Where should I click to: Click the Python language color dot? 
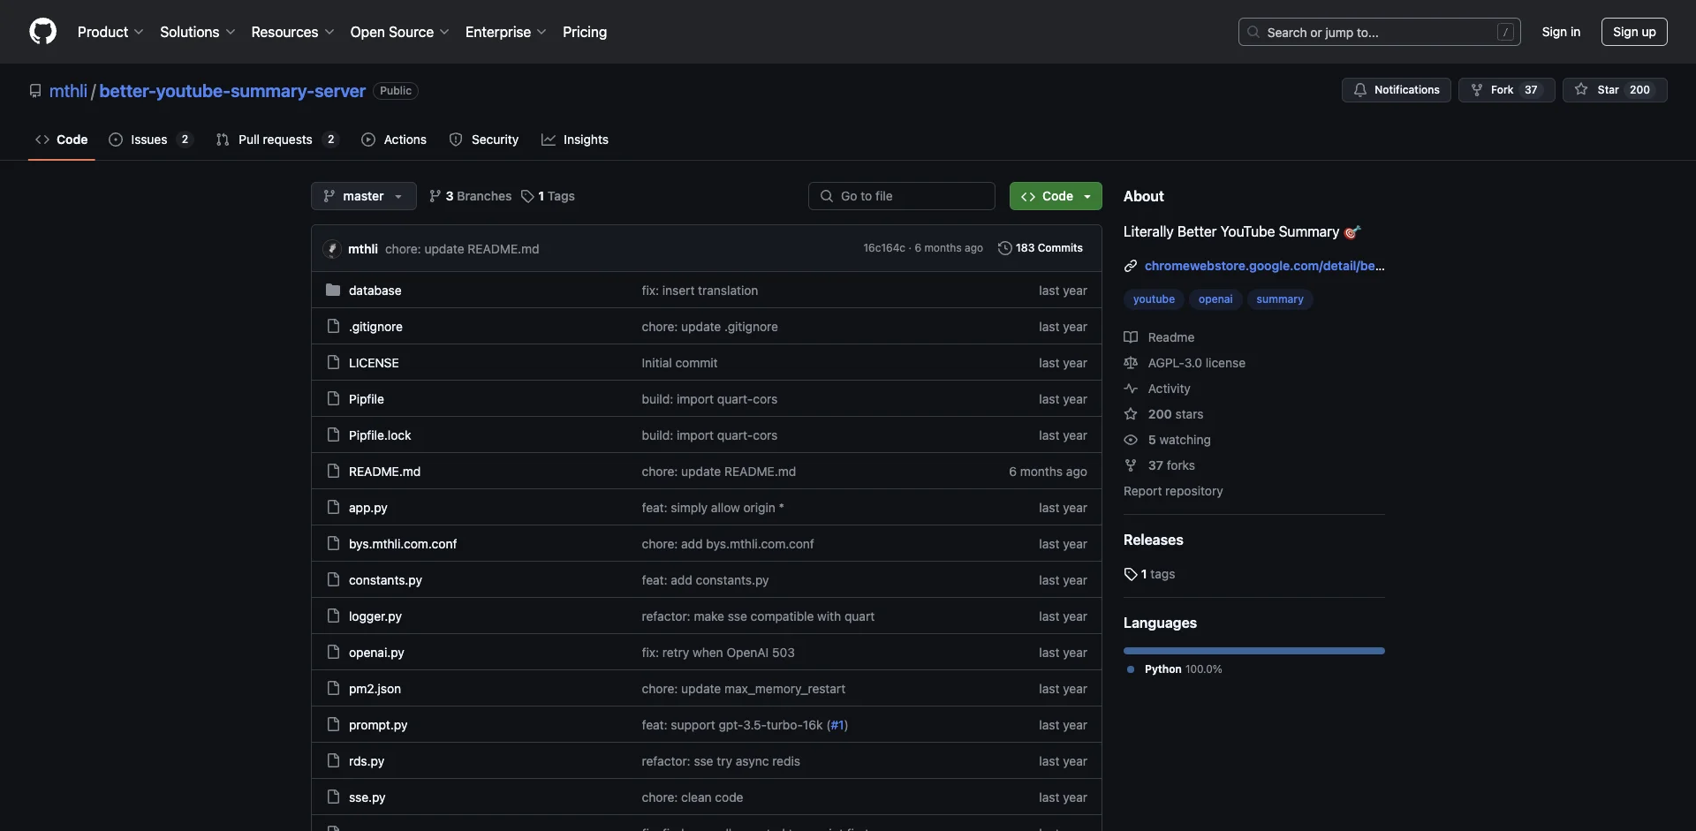1131,669
